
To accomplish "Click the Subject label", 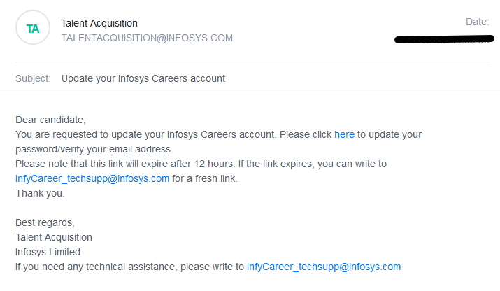I will (33, 78).
